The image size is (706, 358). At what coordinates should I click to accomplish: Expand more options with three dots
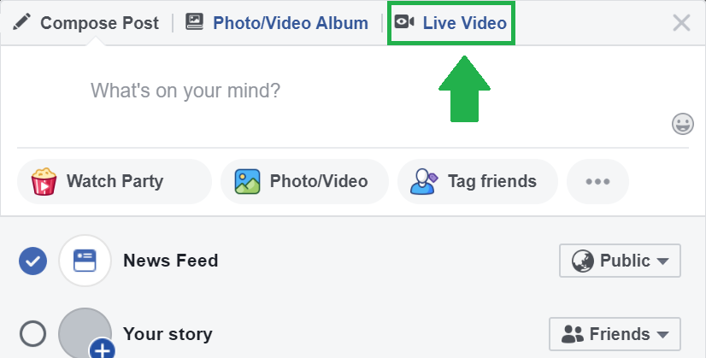[x=597, y=181]
